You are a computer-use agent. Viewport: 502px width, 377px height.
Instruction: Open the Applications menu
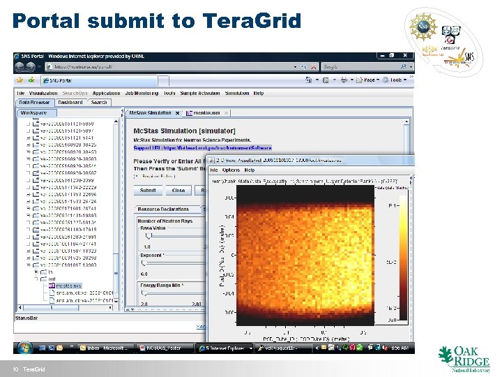coord(106,94)
